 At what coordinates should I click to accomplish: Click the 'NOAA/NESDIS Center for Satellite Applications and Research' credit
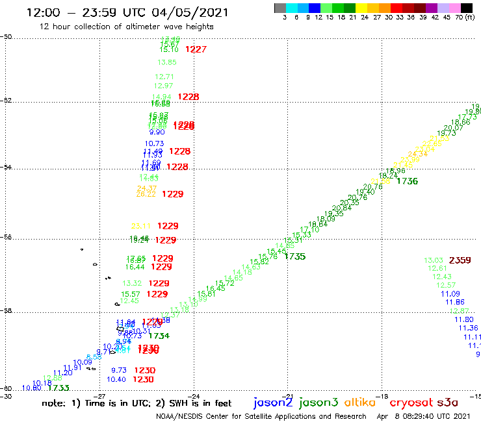261,416
